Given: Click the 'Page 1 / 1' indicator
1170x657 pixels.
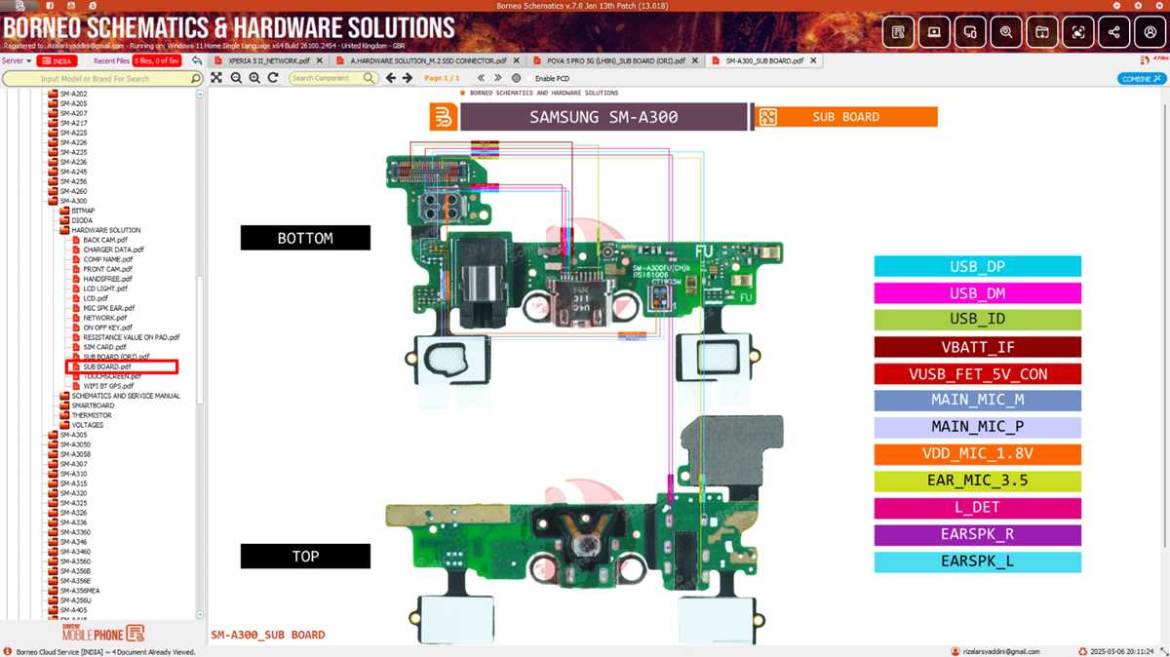Looking at the screenshot, I should [x=442, y=78].
